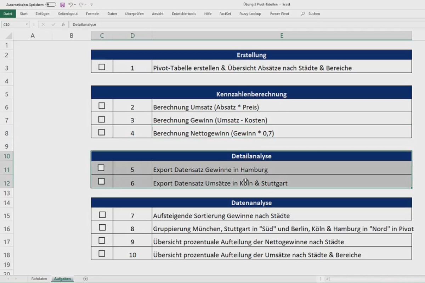Image resolution: width=425 pixels, height=283 pixels.
Task: Click the formula bar Cancel X icon
Action: 43,24
